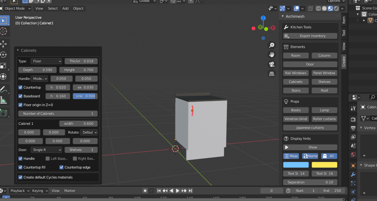The image size is (377, 201).
Task: Click the green Y axis on navigation gizmo
Action: (260, 27)
